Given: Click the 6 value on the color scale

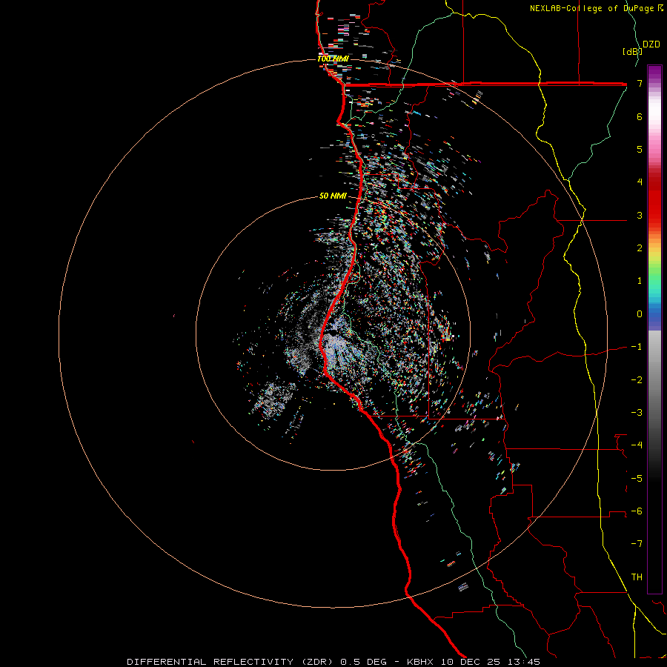Looking at the screenshot, I should coord(640,116).
